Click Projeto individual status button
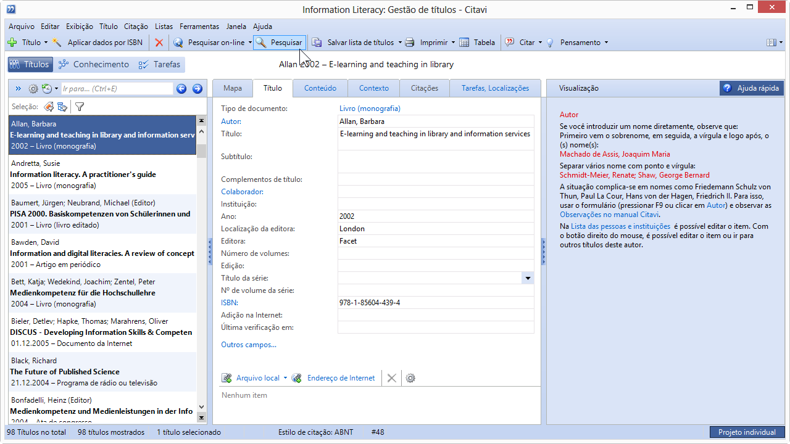The height and width of the screenshot is (444, 790). [747, 432]
